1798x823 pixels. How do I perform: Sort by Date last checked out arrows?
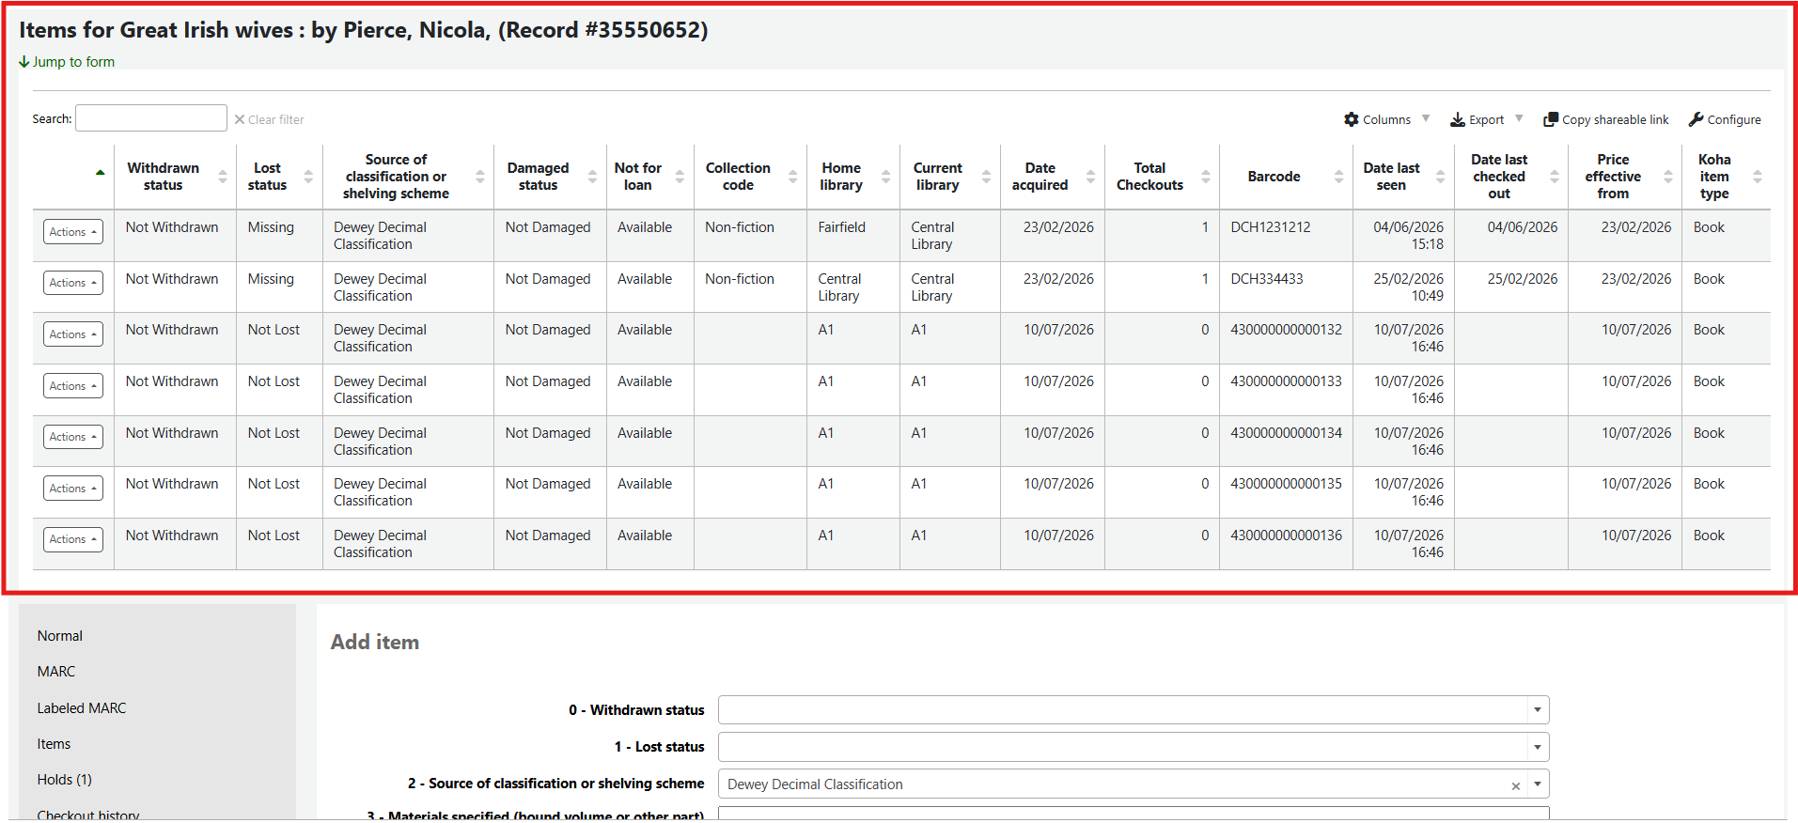[x=1555, y=177]
